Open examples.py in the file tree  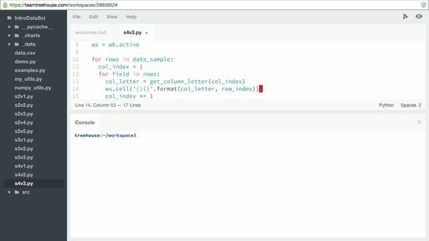(29, 70)
